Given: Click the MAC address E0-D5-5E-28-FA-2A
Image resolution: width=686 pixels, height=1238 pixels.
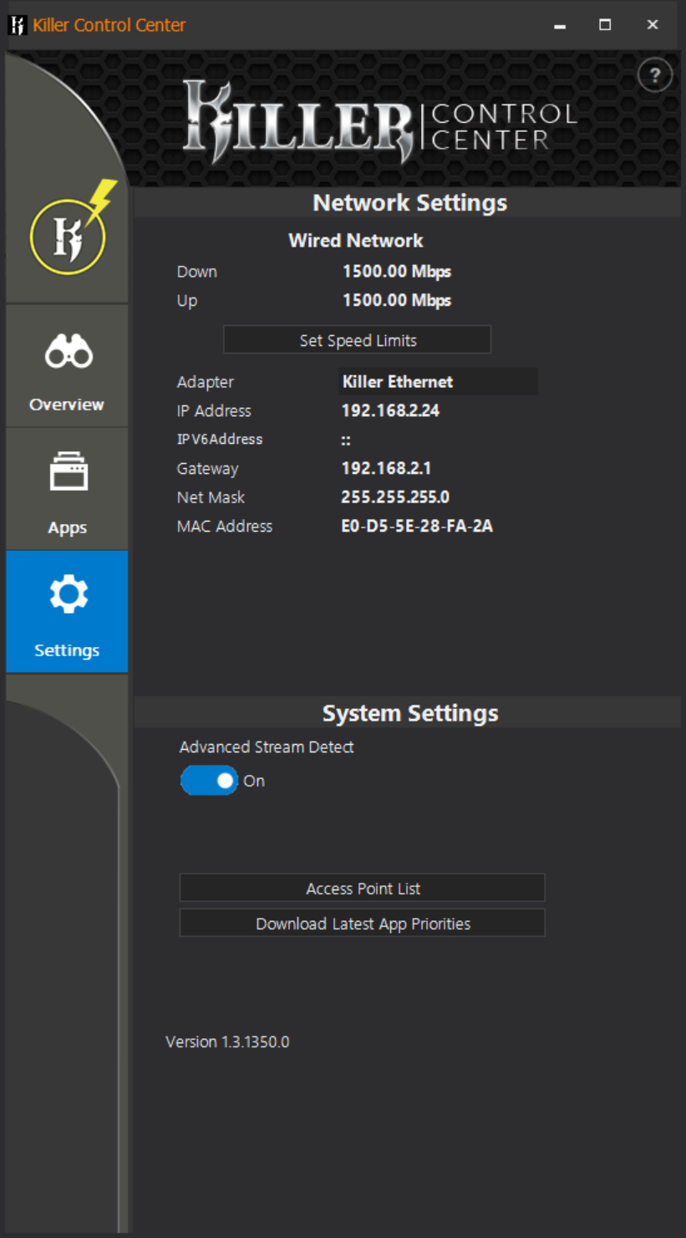Looking at the screenshot, I should (x=417, y=527).
